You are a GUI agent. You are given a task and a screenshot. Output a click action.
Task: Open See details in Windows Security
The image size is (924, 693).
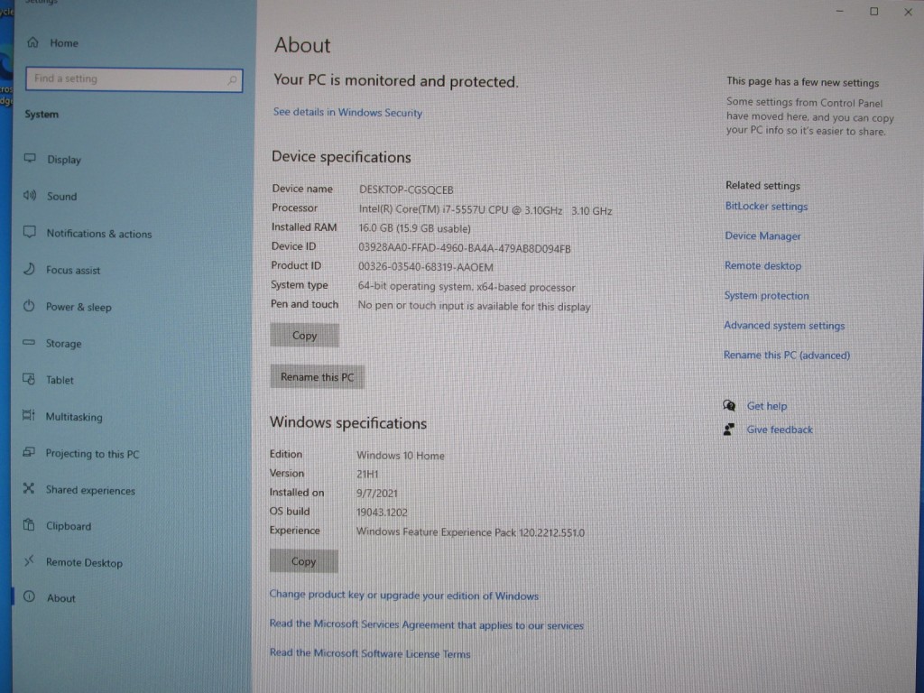(x=347, y=112)
